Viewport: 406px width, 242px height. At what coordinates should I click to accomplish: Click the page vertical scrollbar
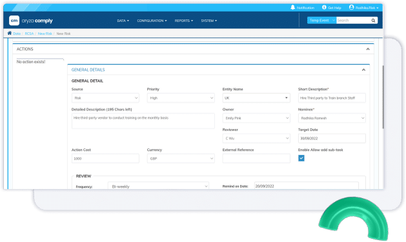coord(383,97)
